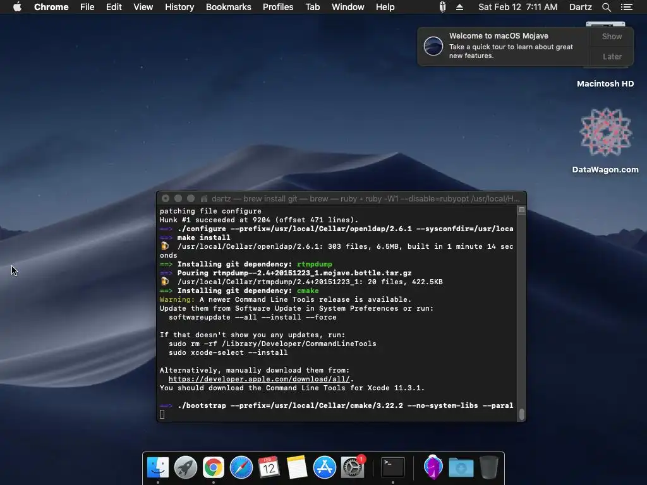The height and width of the screenshot is (485, 647).
Task: Open the Chrome application menu
Action: click(x=51, y=7)
